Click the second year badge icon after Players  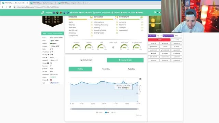point(57,13)
